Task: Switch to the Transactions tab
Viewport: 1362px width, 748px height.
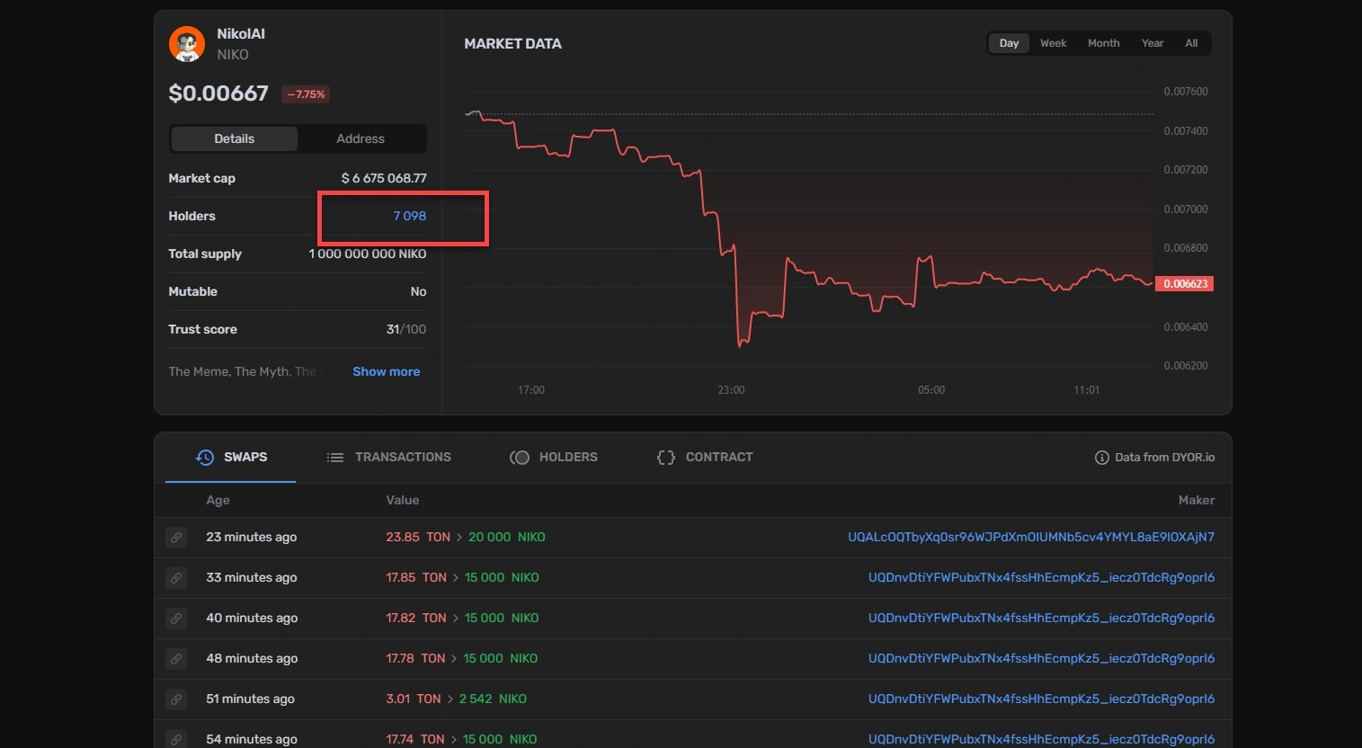Action: click(388, 458)
